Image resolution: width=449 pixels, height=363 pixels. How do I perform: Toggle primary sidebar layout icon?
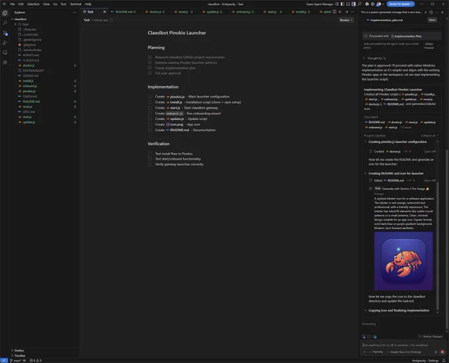343,4
